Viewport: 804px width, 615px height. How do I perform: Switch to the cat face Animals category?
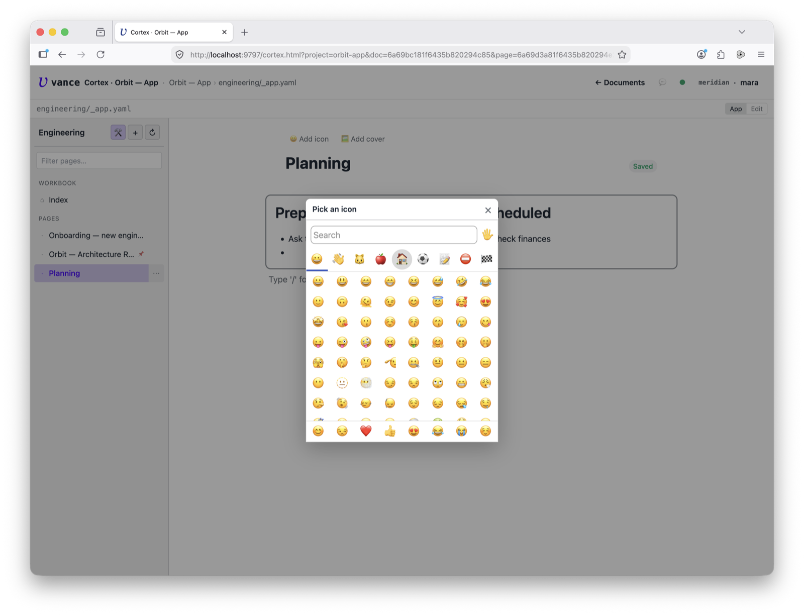click(x=359, y=259)
